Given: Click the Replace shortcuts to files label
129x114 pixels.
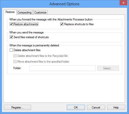Looking at the screenshot, I should coord(79,24).
